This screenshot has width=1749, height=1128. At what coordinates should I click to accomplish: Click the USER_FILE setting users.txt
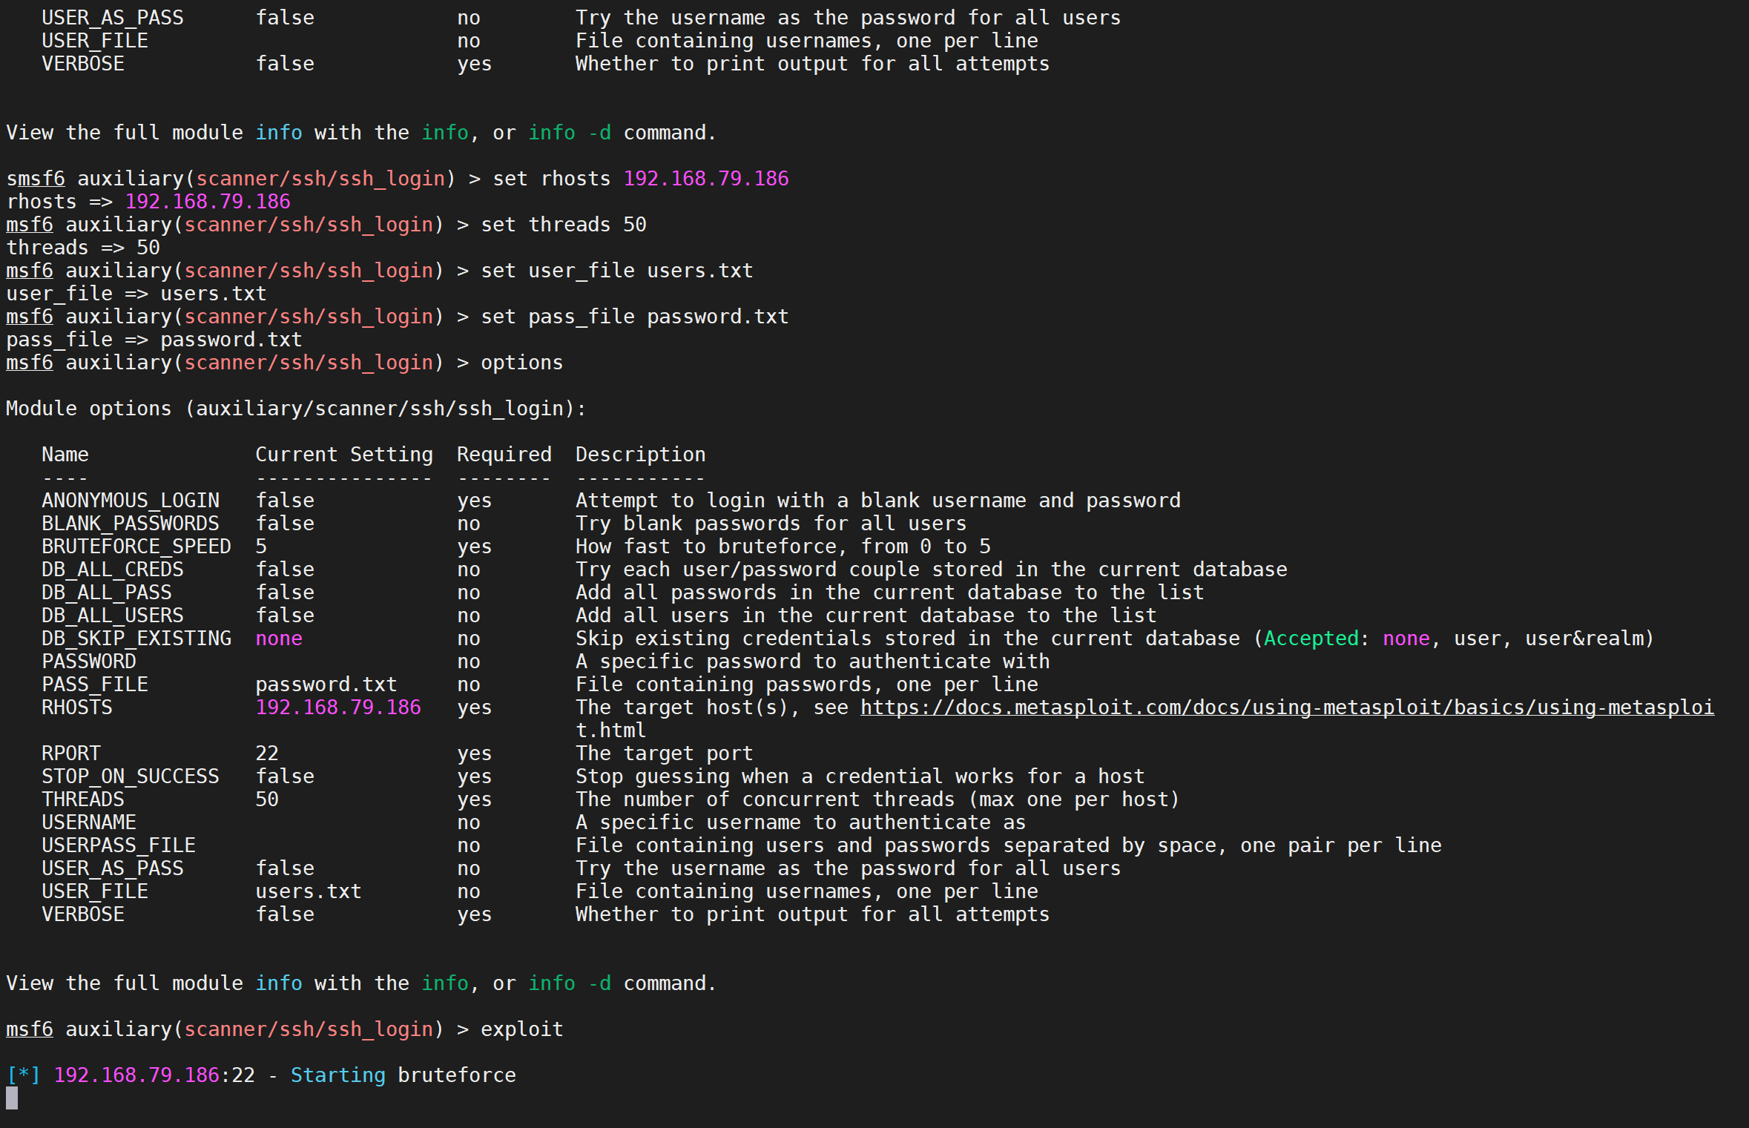point(309,891)
